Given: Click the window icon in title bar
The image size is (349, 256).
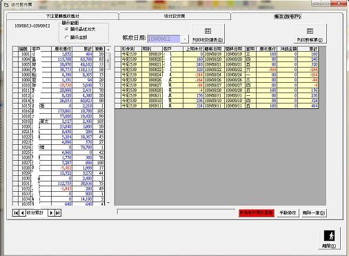Looking at the screenshot, I should click(6, 4).
